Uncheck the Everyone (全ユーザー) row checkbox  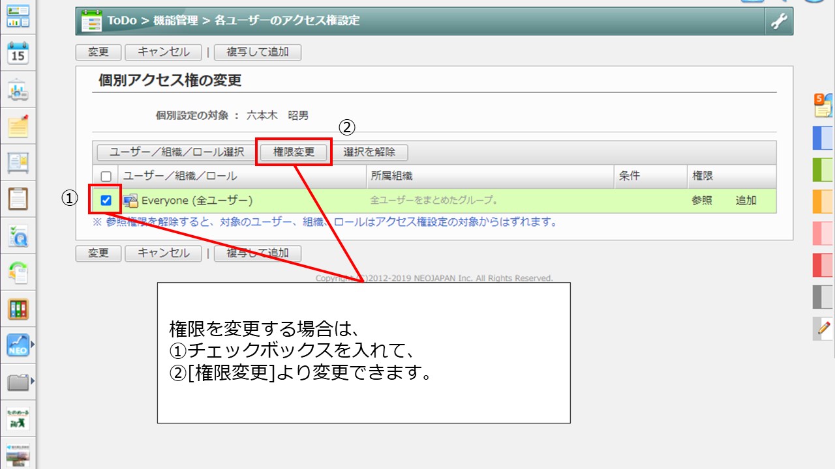point(106,201)
